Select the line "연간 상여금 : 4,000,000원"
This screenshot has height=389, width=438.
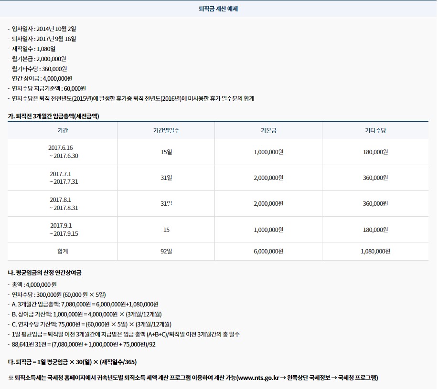(42, 78)
